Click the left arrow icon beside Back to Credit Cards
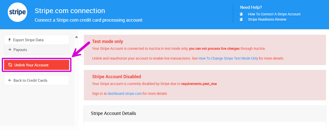The image size is (329, 131). (10, 80)
